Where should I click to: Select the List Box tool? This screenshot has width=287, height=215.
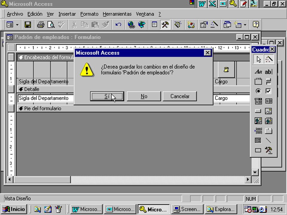click(268, 101)
